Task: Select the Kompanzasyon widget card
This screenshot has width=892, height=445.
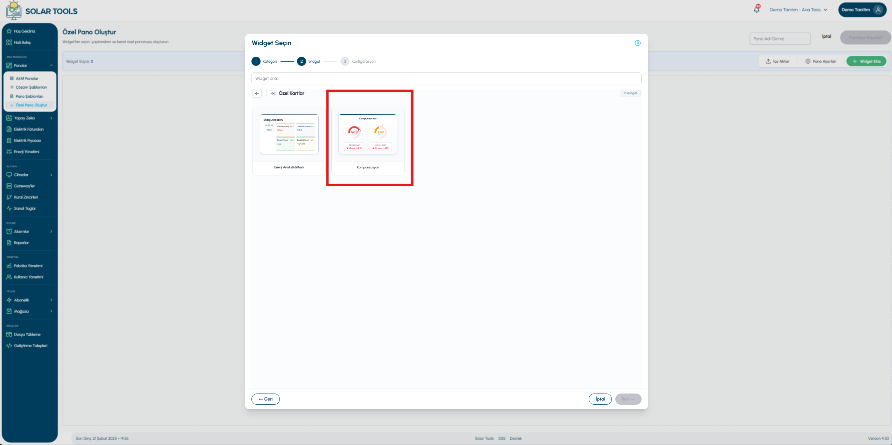Action: click(368, 141)
